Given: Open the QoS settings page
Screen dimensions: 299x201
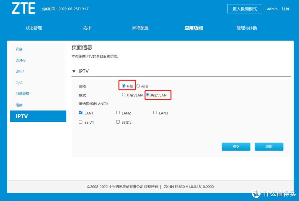Looking at the screenshot, I should pyautogui.click(x=19, y=83).
